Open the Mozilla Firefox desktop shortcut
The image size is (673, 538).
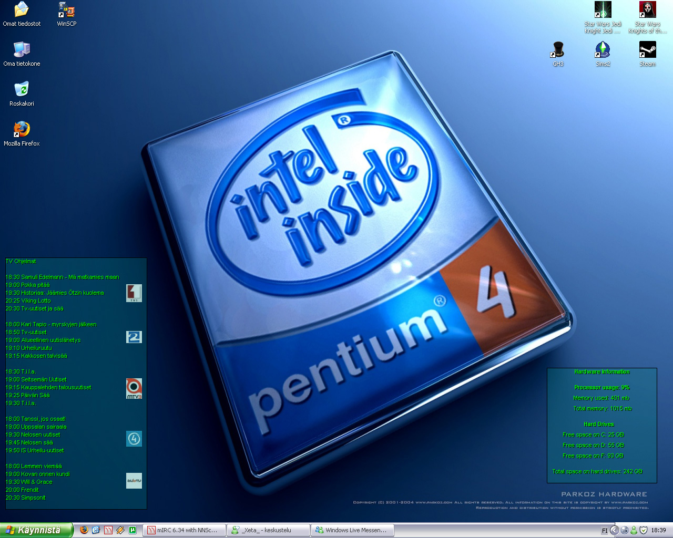tap(22, 129)
